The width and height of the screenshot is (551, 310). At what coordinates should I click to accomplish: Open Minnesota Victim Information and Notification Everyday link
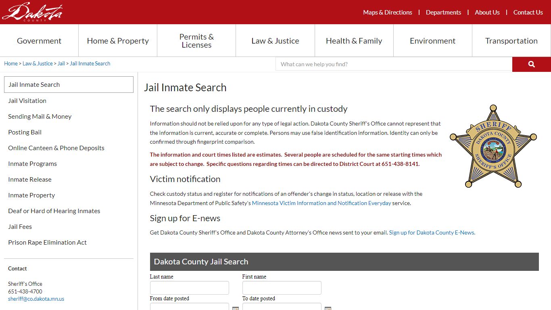point(321,203)
